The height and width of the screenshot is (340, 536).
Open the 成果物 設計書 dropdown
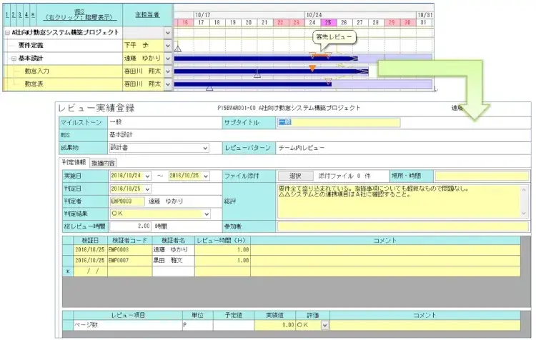(x=205, y=148)
